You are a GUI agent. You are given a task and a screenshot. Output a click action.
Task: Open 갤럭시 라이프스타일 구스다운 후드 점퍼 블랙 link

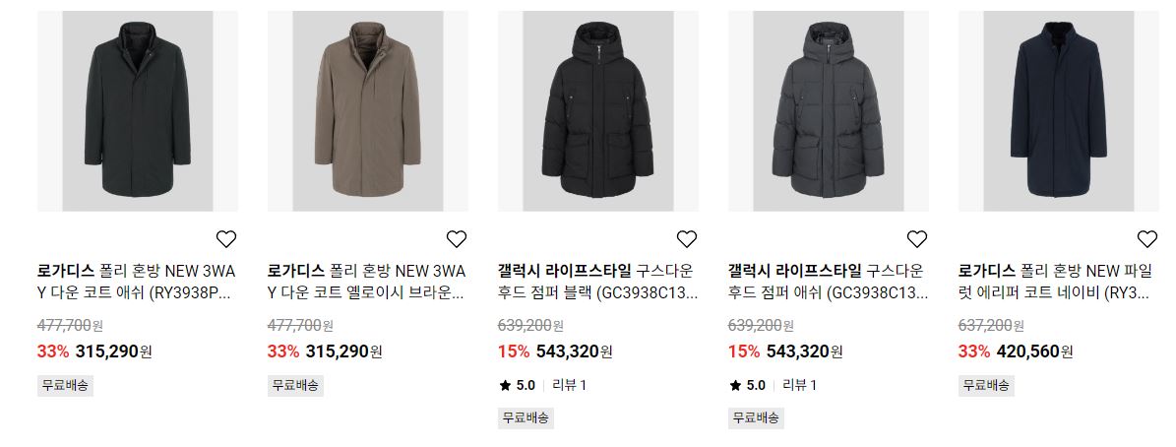click(x=597, y=282)
